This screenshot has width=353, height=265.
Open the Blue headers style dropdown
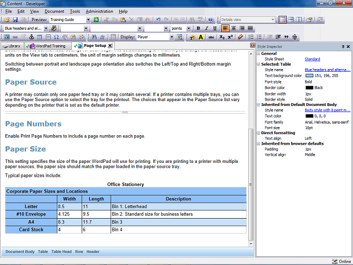[x=46, y=28]
